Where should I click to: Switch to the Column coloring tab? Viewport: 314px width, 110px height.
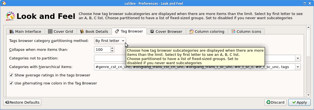click(207, 31)
